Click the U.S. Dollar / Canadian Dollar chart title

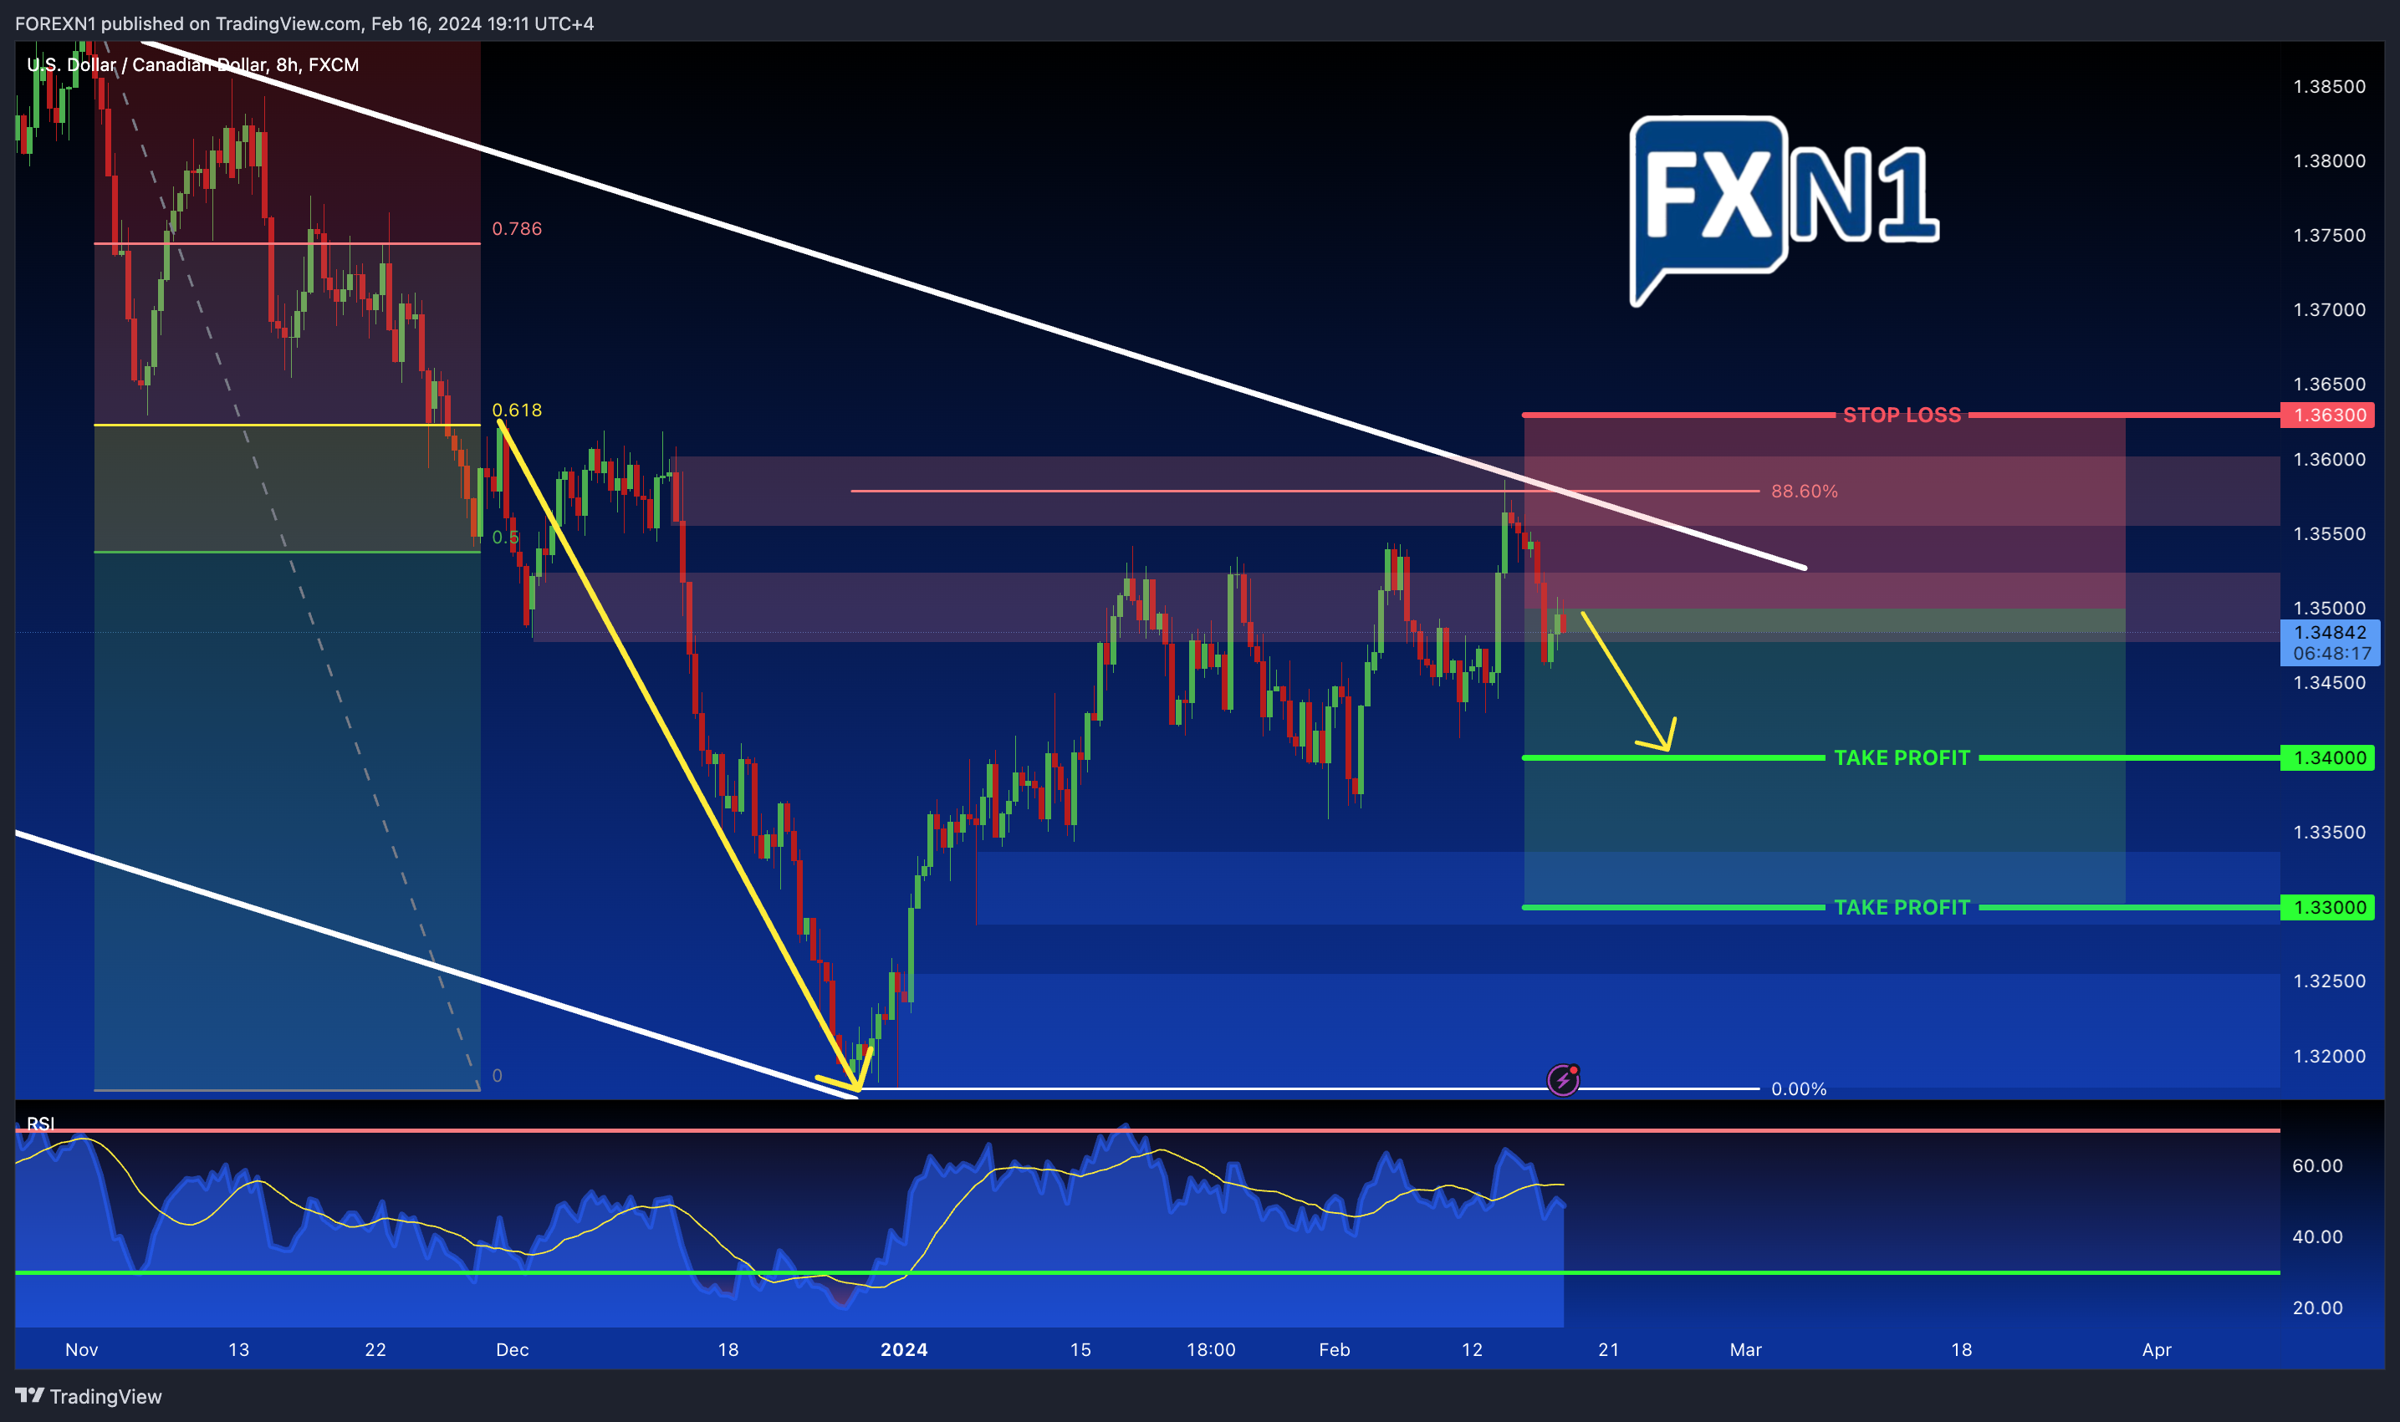point(192,65)
